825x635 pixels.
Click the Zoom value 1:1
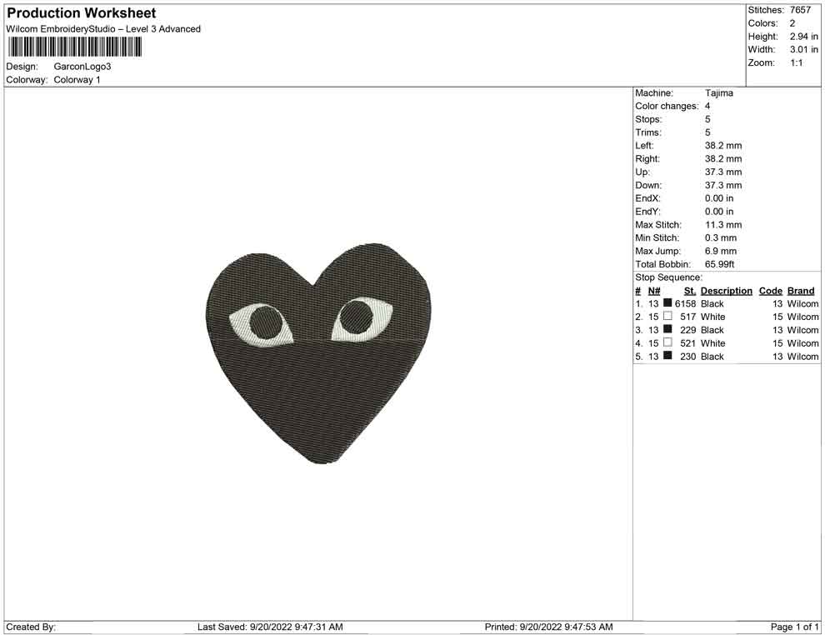point(796,62)
